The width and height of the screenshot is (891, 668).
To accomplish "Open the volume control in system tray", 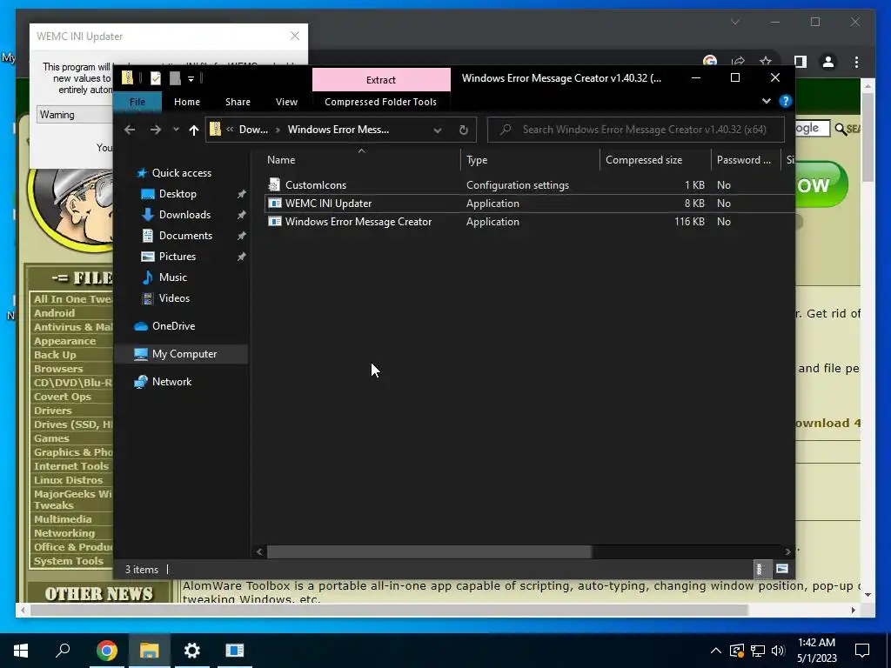I will coord(778,651).
